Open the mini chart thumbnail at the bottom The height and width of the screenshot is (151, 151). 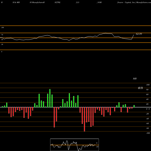pyautogui.click(x=75, y=145)
